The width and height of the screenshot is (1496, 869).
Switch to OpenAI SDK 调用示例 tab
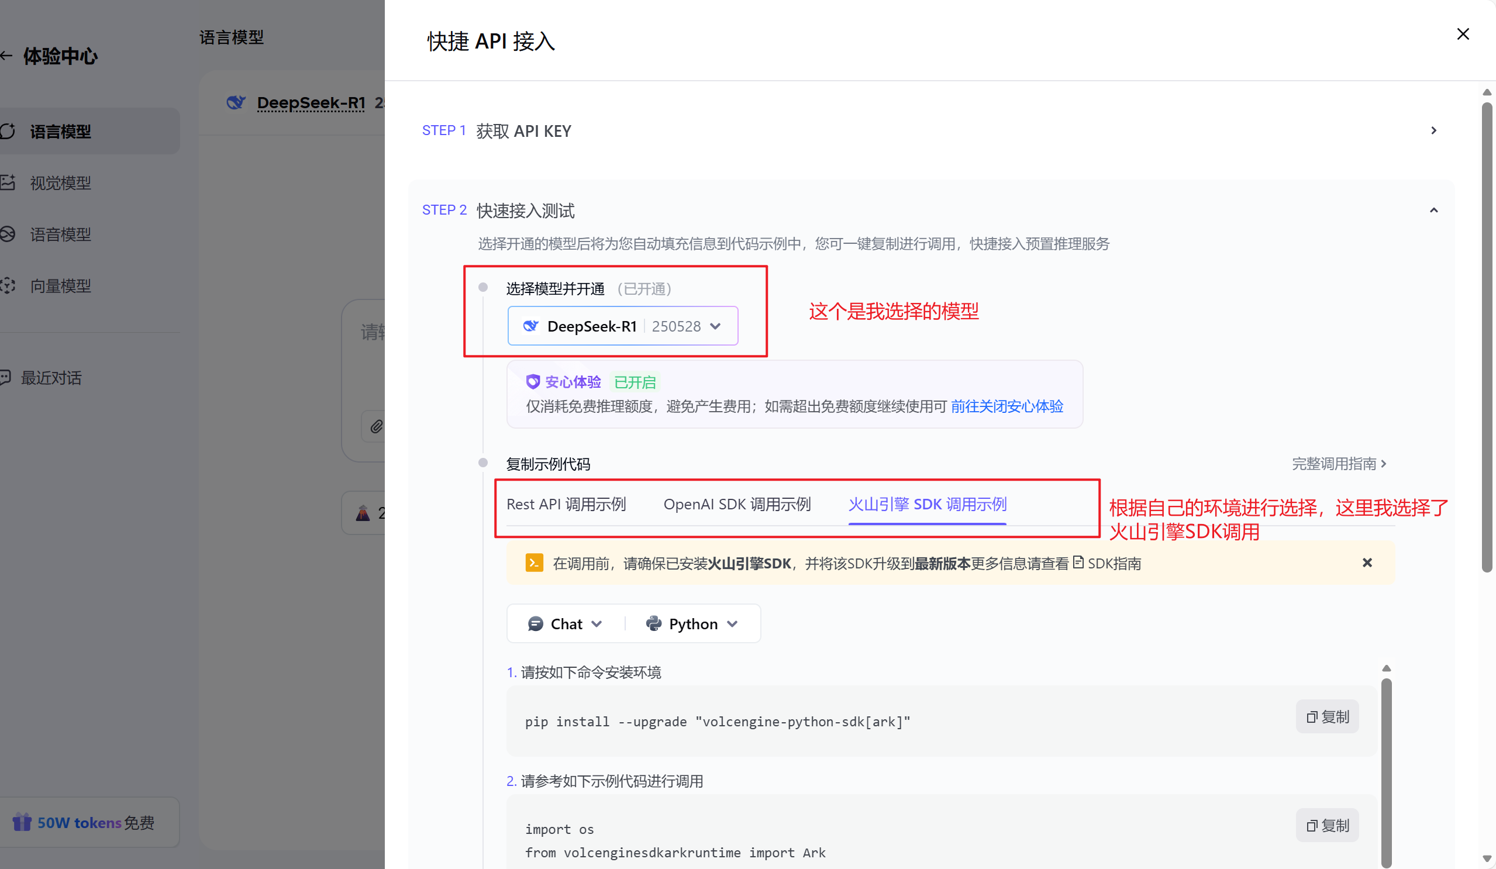coord(737,504)
